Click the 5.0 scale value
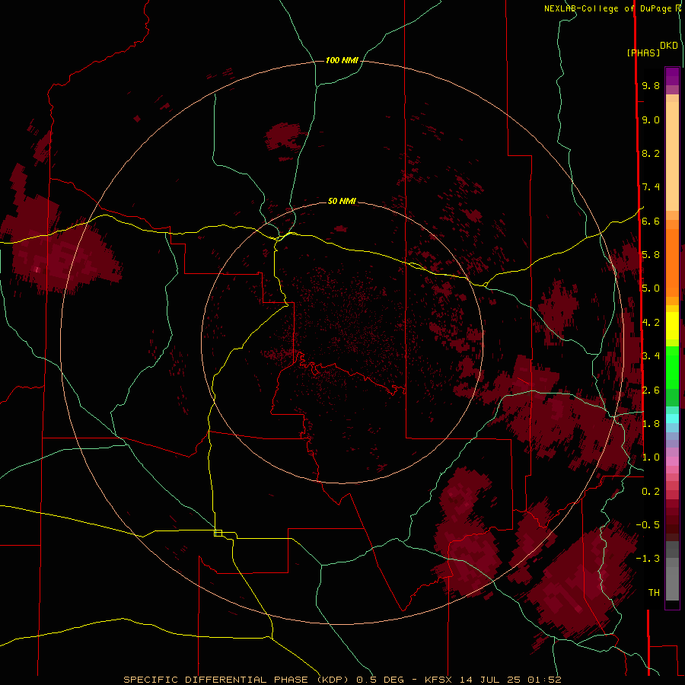The width and height of the screenshot is (685, 685). click(x=651, y=288)
